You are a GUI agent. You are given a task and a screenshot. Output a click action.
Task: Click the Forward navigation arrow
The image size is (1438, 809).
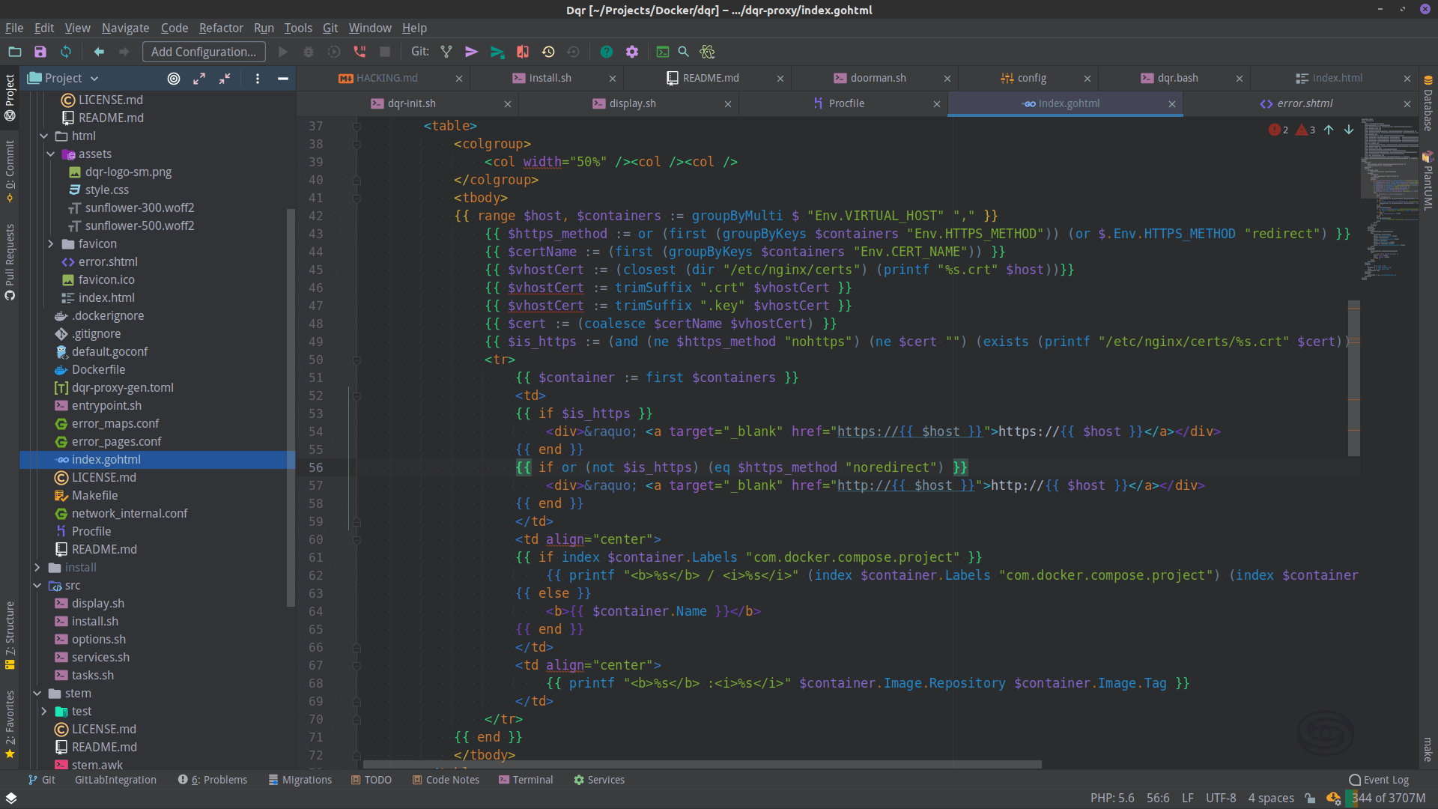124,52
